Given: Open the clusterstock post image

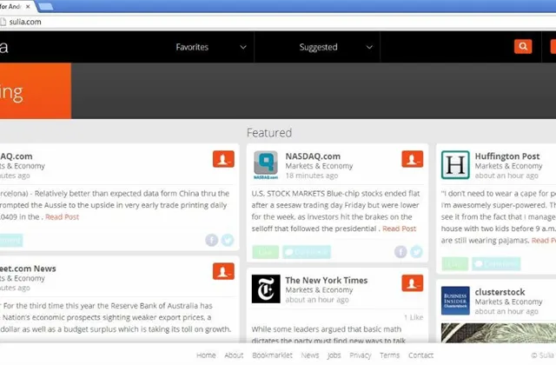Looking at the screenshot, I should point(499,333).
